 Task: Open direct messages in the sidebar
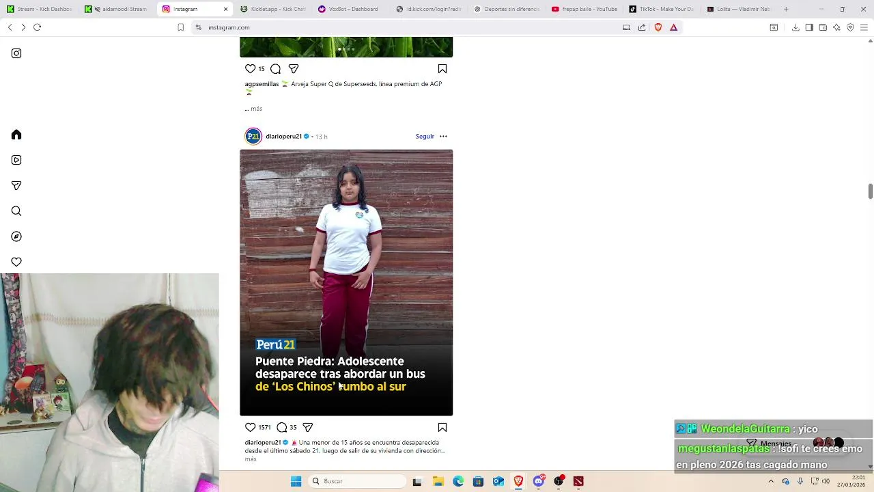(16, 185)
